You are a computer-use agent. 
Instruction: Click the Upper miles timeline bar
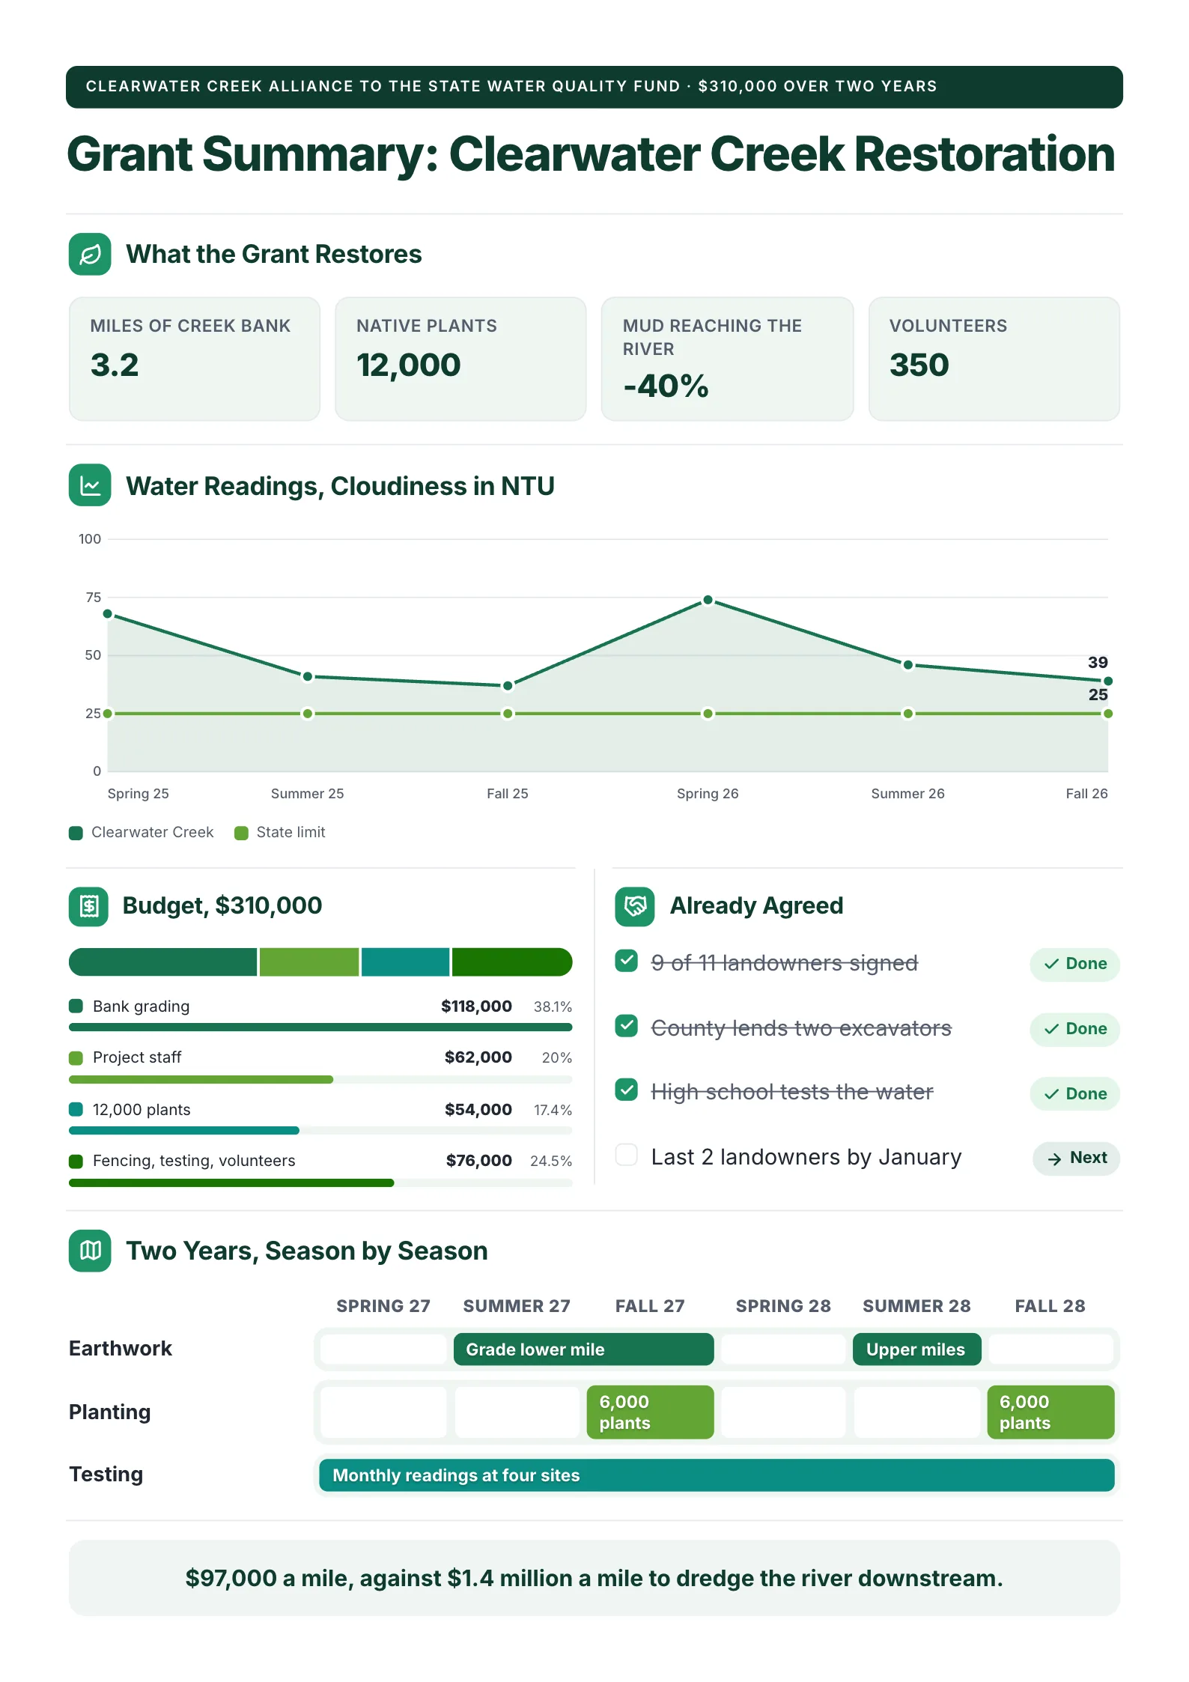point(916,1349)
